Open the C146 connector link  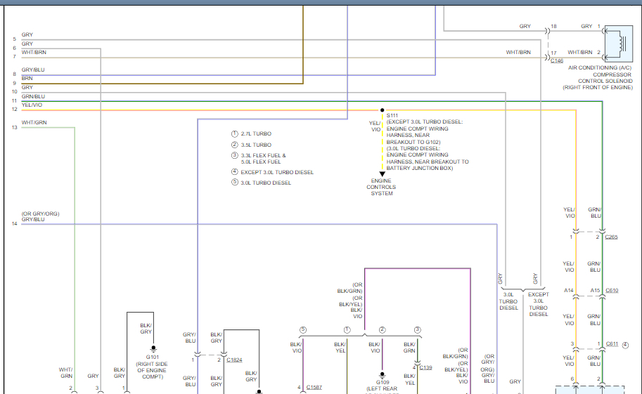pos(556,61)
